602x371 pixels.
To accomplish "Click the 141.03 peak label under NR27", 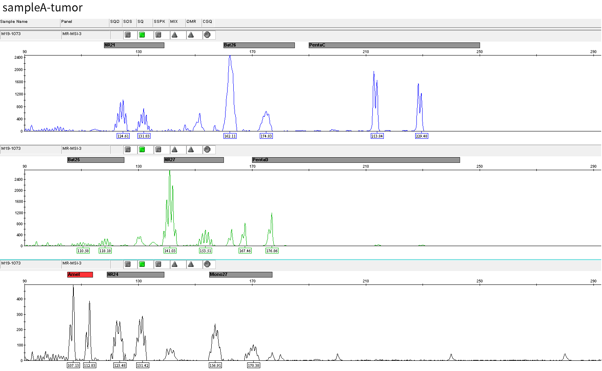I will [170, 251].
